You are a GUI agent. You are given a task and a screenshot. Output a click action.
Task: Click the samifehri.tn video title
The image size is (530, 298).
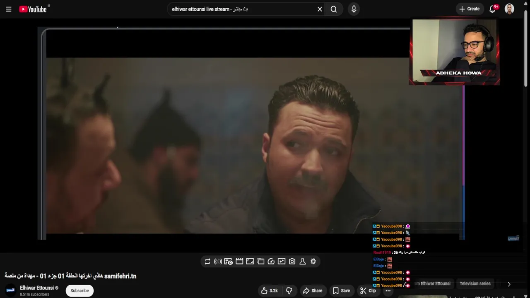point(70,276)
